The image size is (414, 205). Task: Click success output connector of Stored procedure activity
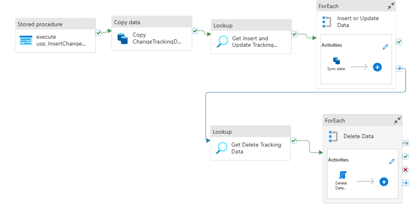(x=98, y=33)
